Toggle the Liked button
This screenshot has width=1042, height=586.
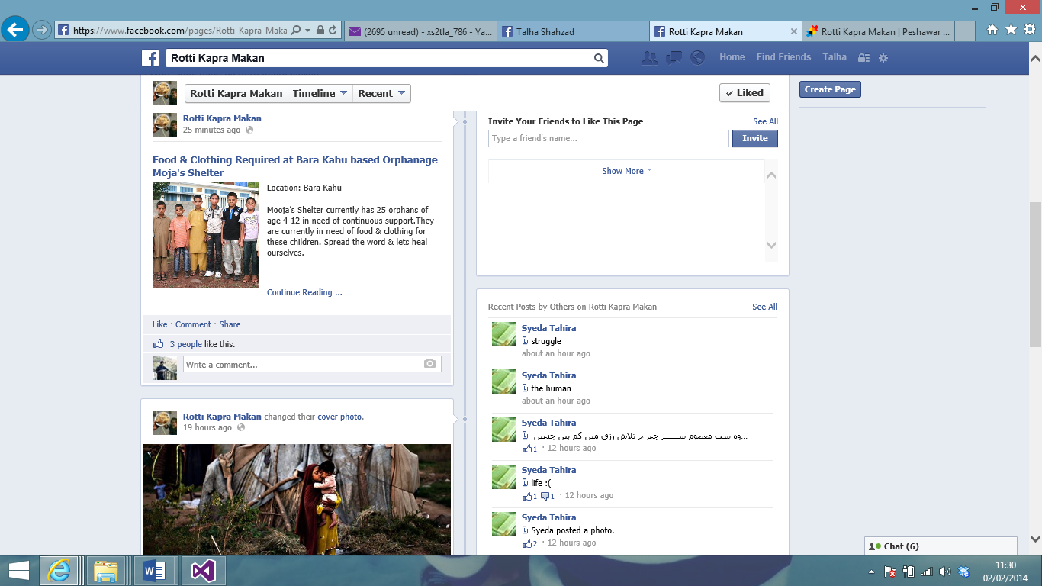[x=745, y=93]
